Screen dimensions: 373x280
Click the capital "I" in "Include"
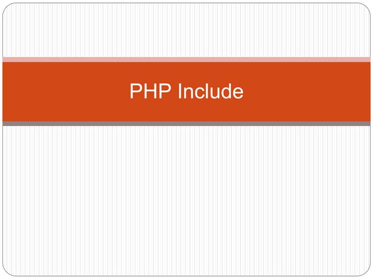[179, 92]
